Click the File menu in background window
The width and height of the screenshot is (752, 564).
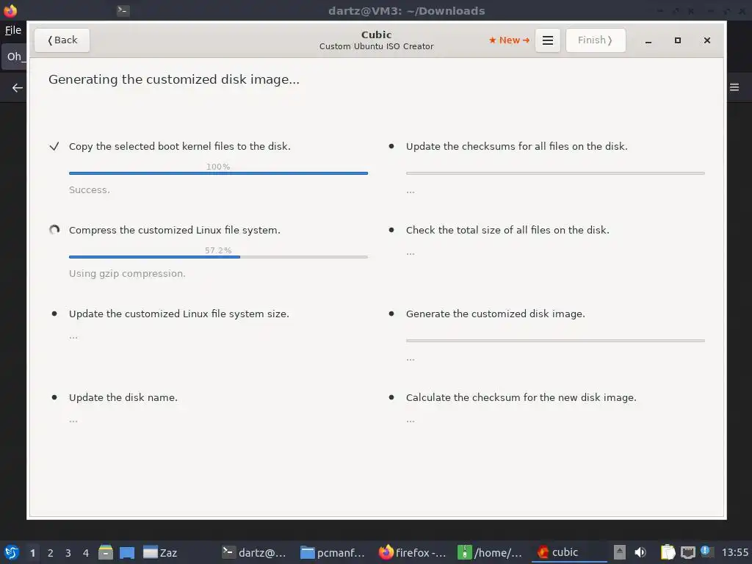pos(13,30)
